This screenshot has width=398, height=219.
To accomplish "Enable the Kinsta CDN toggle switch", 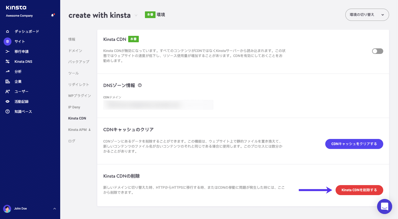I will pyautogui.click(x=377, y=51).
